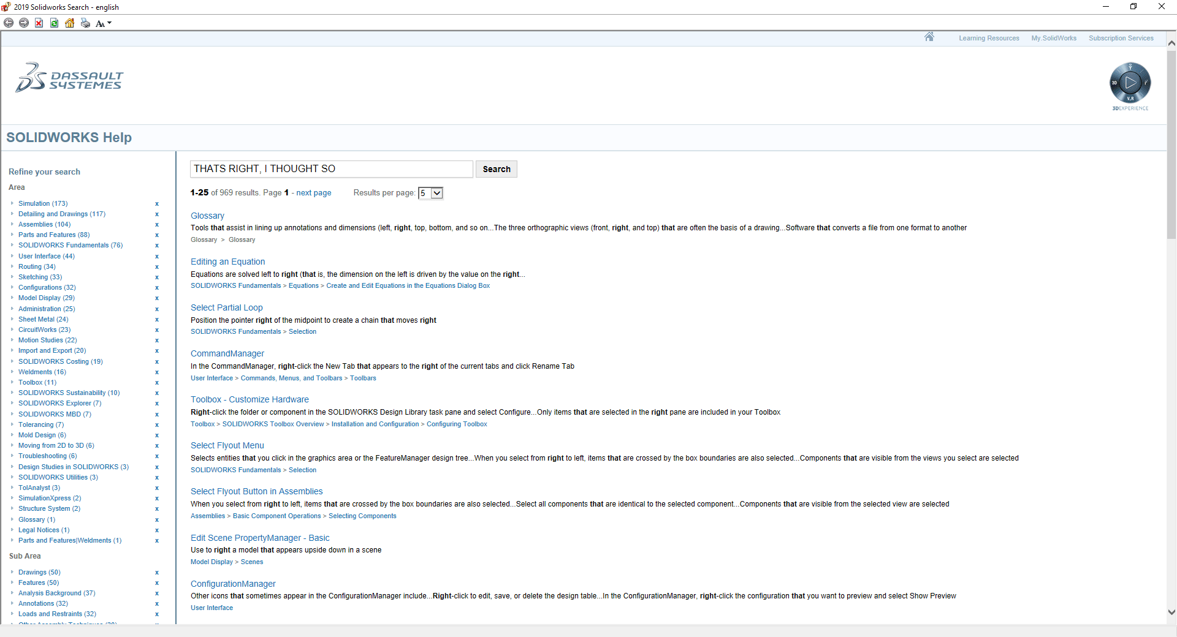Click the SOLIDWORKS Help heading

(69, 137)
